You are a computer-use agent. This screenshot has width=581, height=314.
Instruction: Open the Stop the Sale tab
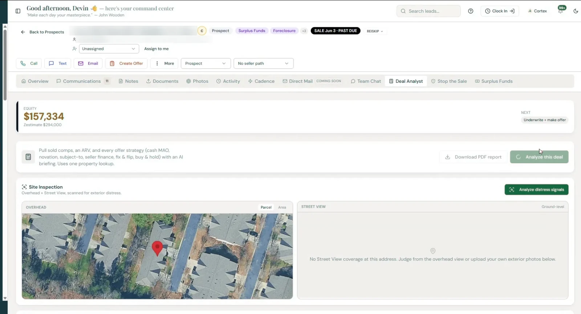coord(449,81)
